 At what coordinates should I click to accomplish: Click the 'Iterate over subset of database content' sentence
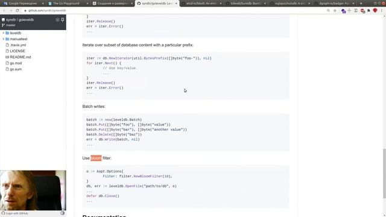point(138,45)
